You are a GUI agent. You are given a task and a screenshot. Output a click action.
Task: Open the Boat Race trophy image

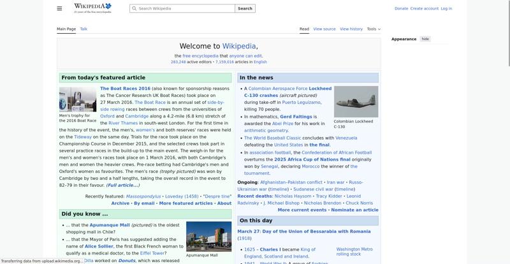[78, 99]
